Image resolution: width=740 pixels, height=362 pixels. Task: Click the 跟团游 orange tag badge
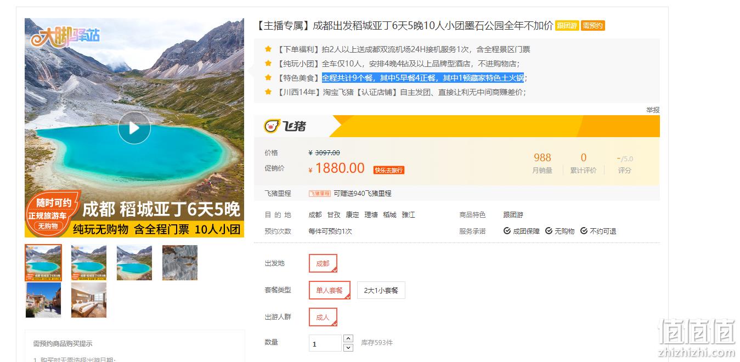pyautogui.click(x=567, y=26)
